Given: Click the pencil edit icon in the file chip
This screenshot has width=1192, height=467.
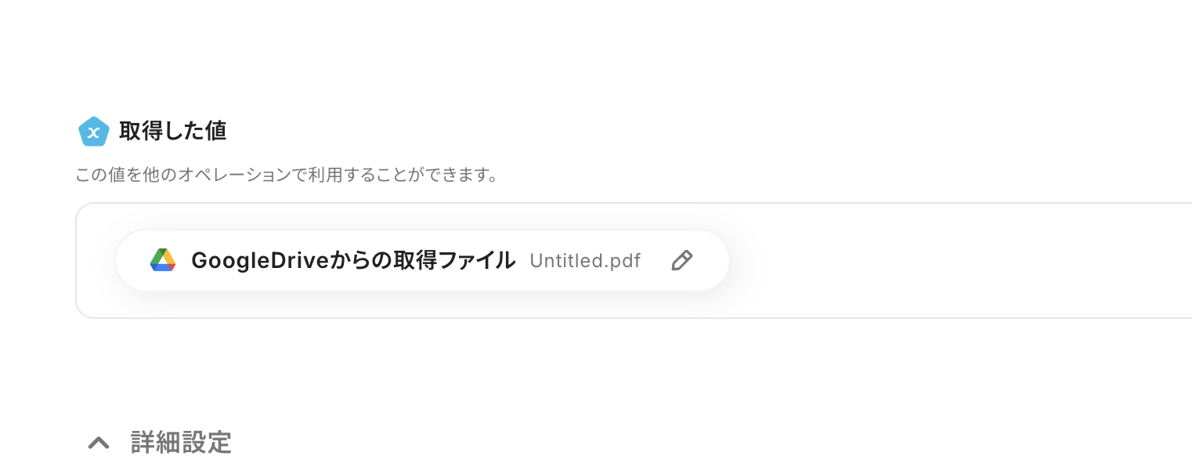Looking at the screenshot, I should pos(682,260).
